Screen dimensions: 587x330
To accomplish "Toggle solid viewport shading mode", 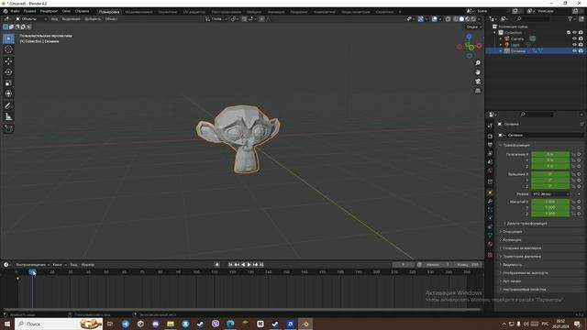I will click(x=461, y=18).
